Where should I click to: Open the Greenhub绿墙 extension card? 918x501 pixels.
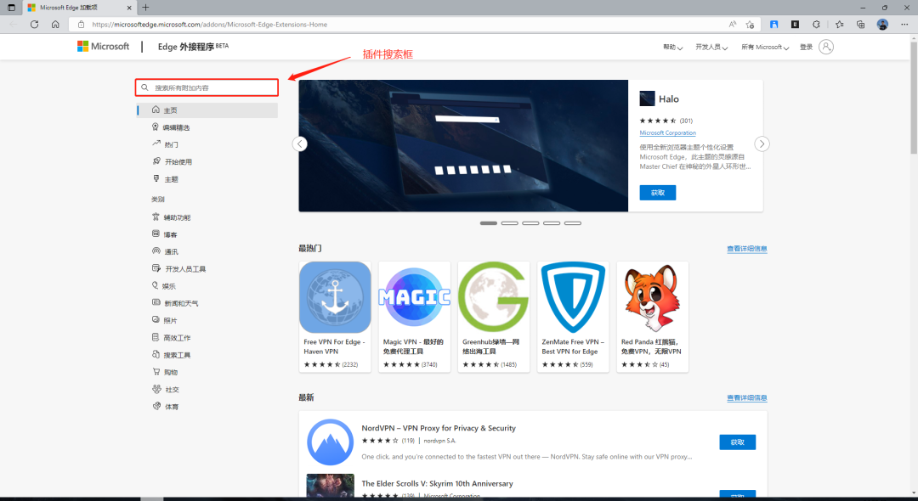(494, 317)
